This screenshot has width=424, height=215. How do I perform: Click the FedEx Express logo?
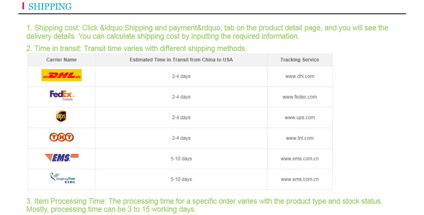point(62,96)
